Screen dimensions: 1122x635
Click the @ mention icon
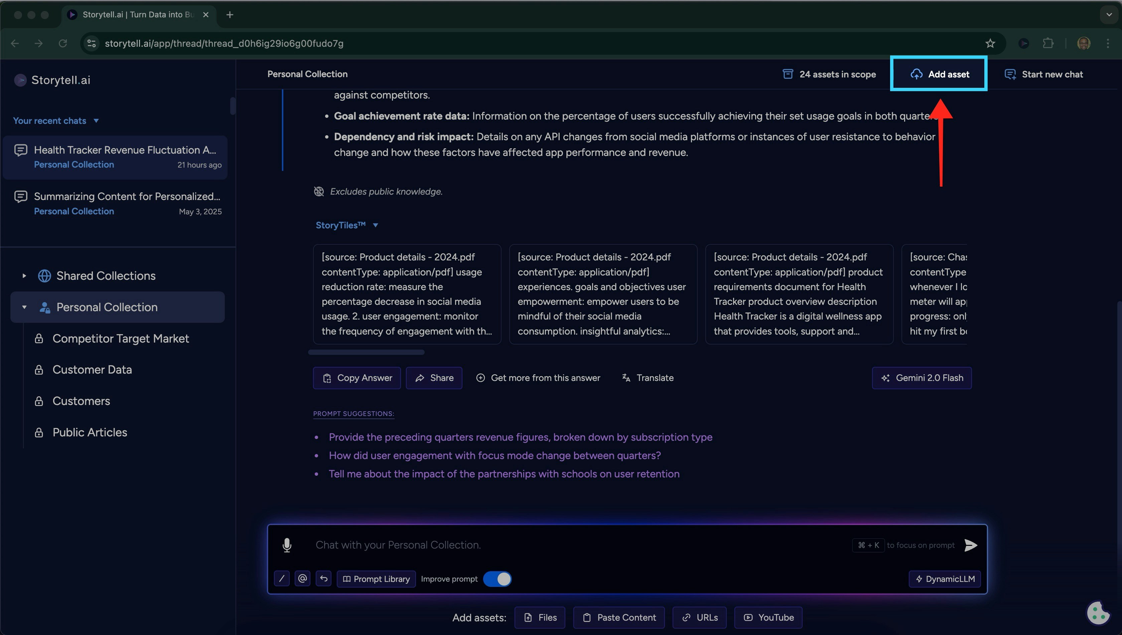point(302,579)
